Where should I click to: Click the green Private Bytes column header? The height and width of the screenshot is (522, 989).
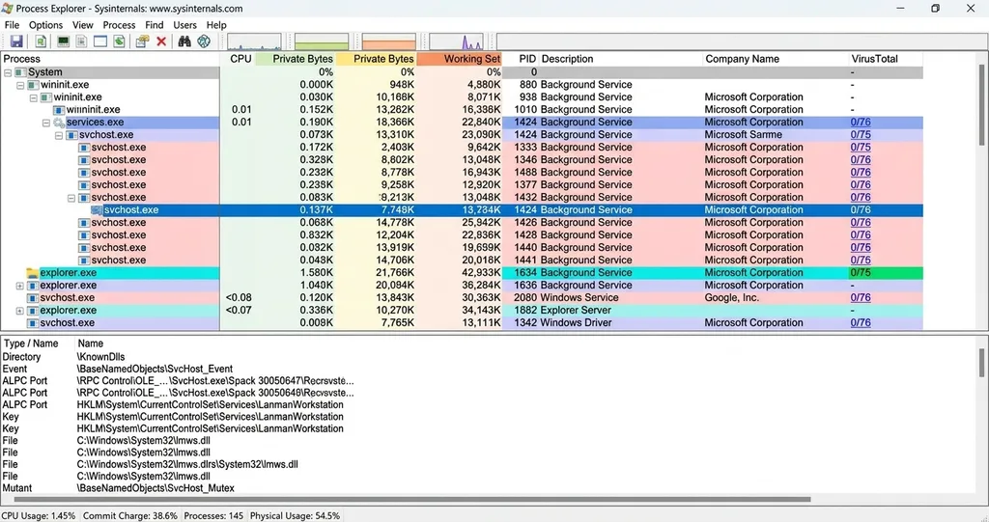pyautogui.click(x=296, y=59)
